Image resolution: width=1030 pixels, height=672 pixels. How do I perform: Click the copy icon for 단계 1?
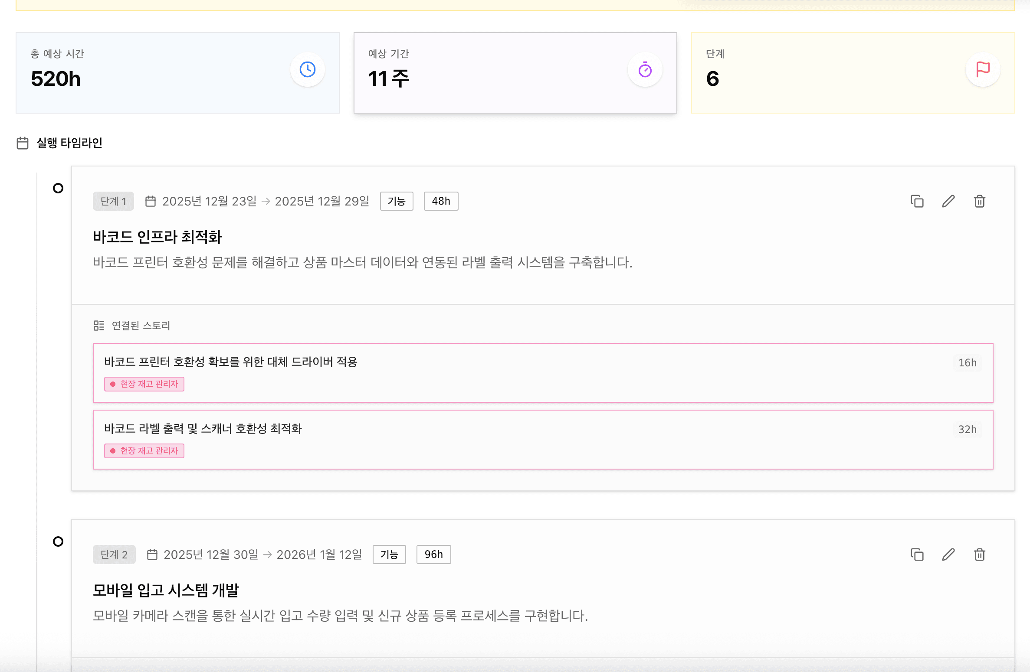click(917, 201)
